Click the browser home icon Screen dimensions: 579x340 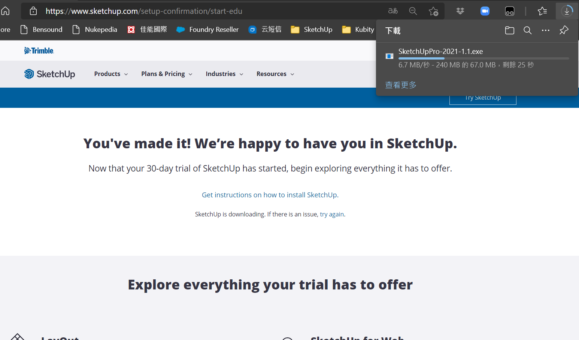pos(5,11)
